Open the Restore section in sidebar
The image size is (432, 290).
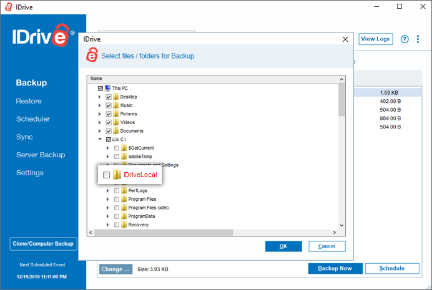[x=29, y=101]
